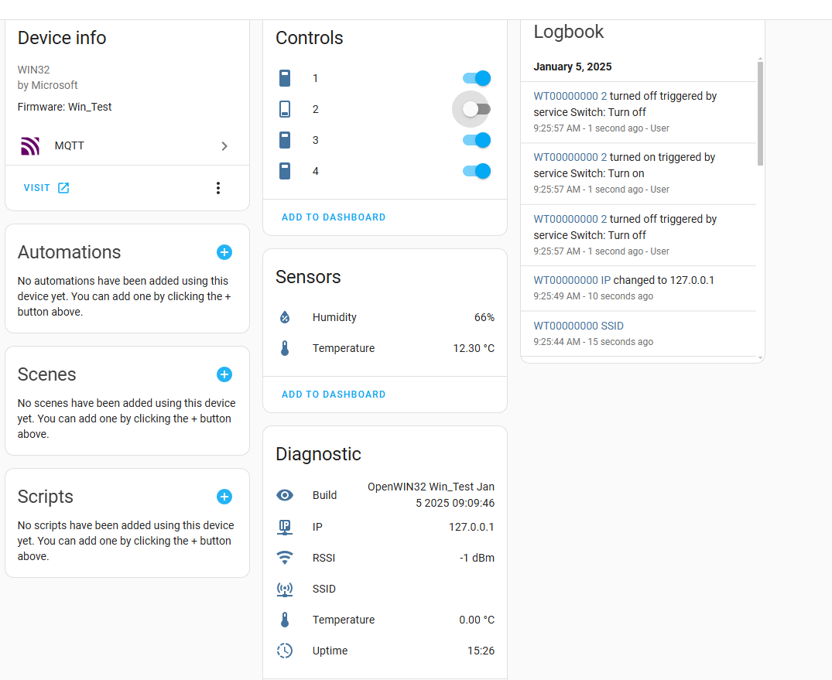
Task: Click the 66% humidity value
Action: (484, 317)
